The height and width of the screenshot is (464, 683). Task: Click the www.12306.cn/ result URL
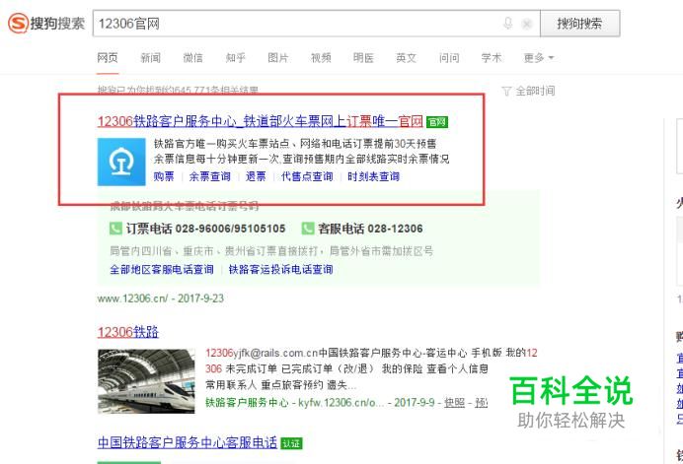[132, 298]
